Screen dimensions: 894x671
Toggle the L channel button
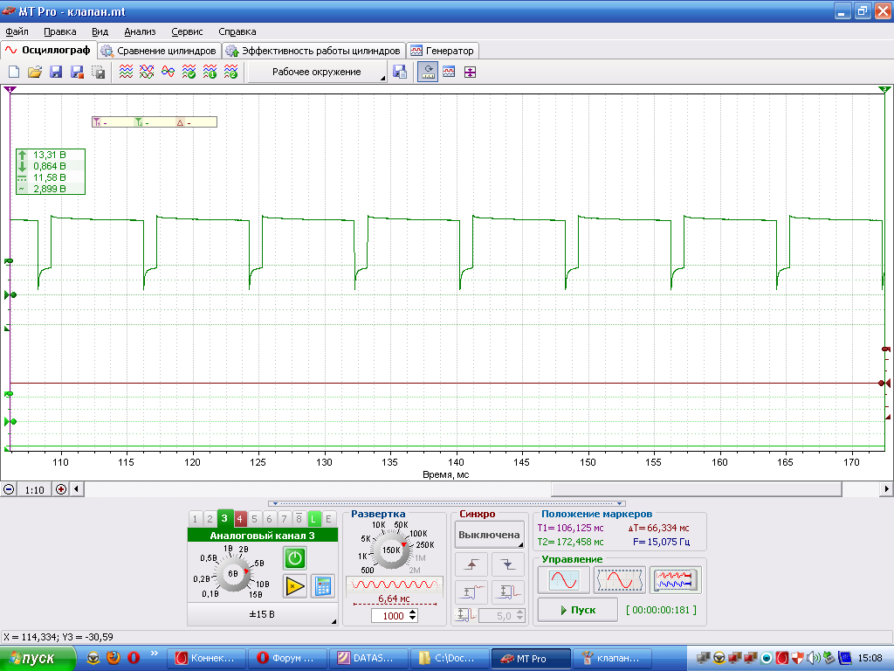[x=313, y=519]
